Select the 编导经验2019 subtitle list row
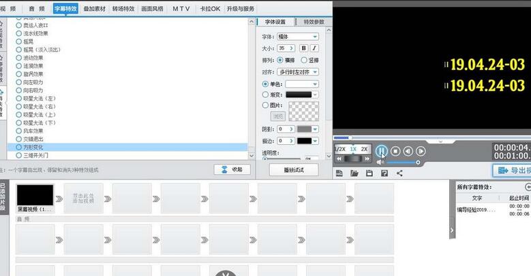 coord(494,210)
